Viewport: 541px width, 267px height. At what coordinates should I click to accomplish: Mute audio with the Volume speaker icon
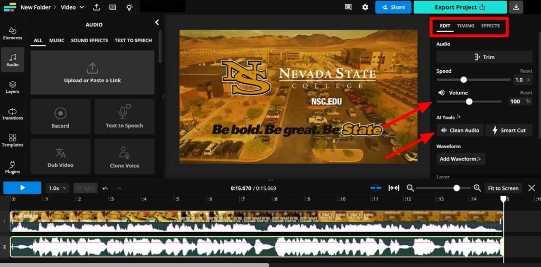point(442,93)
